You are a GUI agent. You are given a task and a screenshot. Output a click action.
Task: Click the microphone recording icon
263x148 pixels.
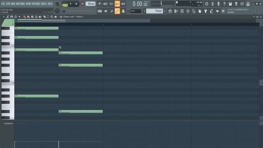click(x=218, y=4)
